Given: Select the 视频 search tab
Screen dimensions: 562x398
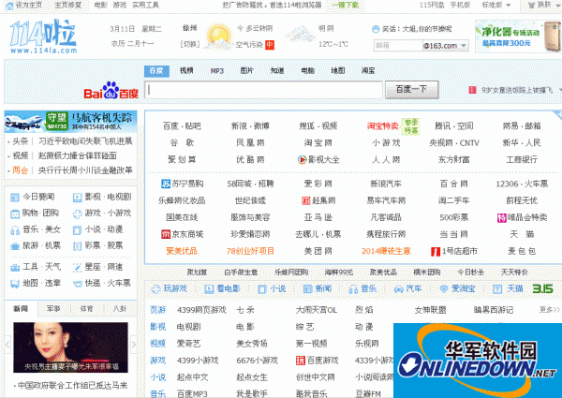Looking at the screenshot, I should [x=186, y=70].
